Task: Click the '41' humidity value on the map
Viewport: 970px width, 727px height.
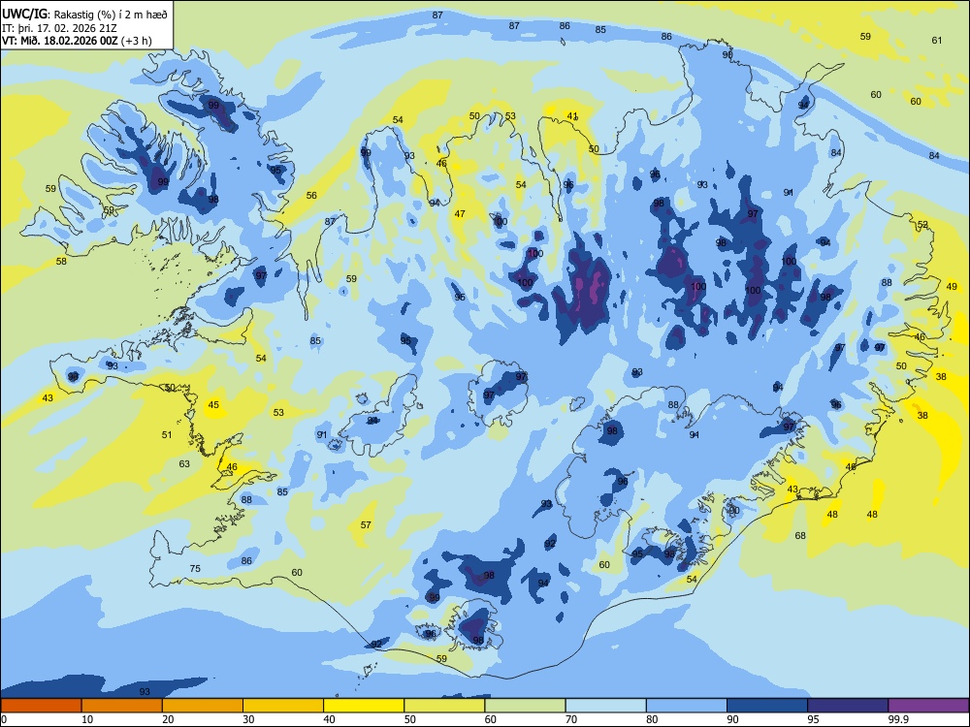Action: coord(573,115)
